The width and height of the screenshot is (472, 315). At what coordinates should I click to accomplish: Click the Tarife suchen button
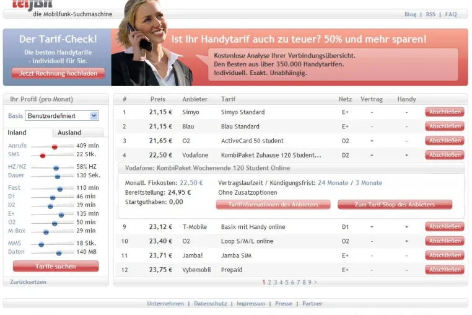(56, 267)
